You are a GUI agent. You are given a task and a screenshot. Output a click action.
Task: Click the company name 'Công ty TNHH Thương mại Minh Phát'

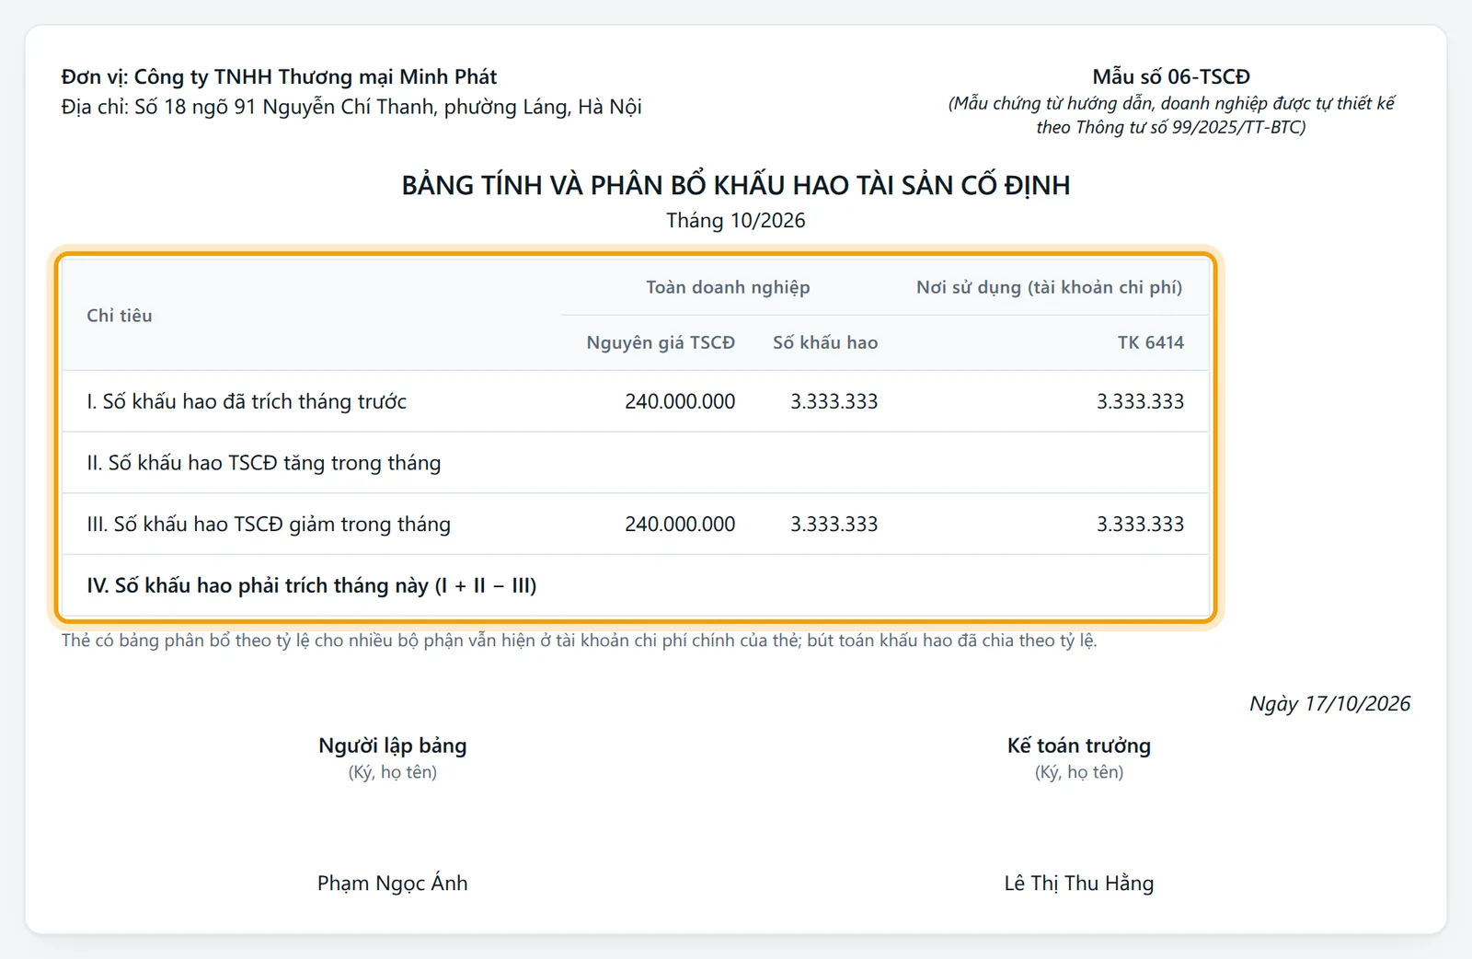316,76
